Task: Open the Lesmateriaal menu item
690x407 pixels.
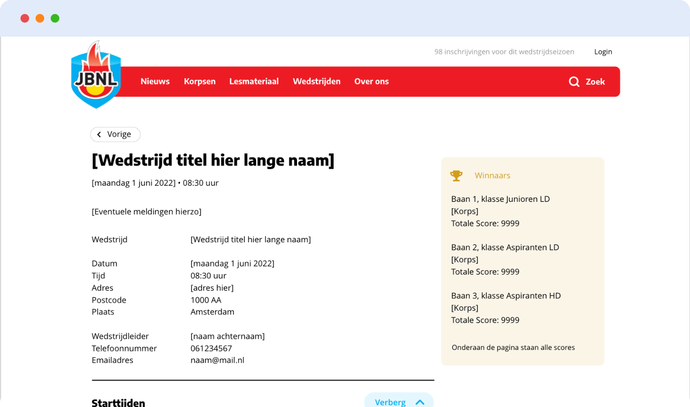Action: coord(254,81)
